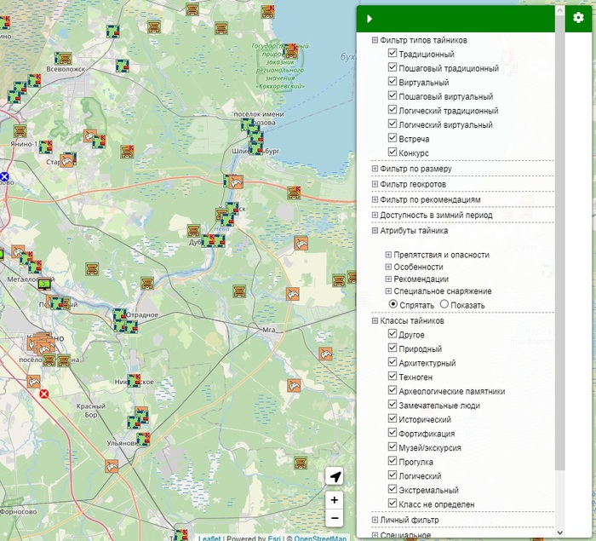Screen dimensions: 596x541
Task: Open the OpenStreetMap attribution link
Action: [320, 538]
